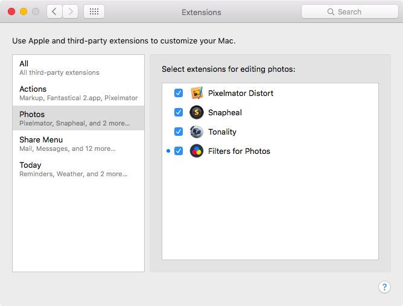Image resolution: width=403 pixels, height=306 pixels.
Task: Uncheck the Pixelmator Distort extension
Action: click(x=179, y=93)
